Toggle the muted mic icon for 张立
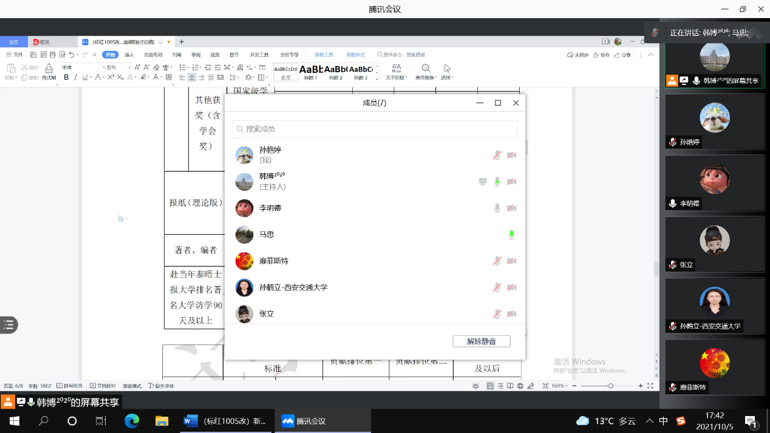770x433 pixels. coord(497,314)
